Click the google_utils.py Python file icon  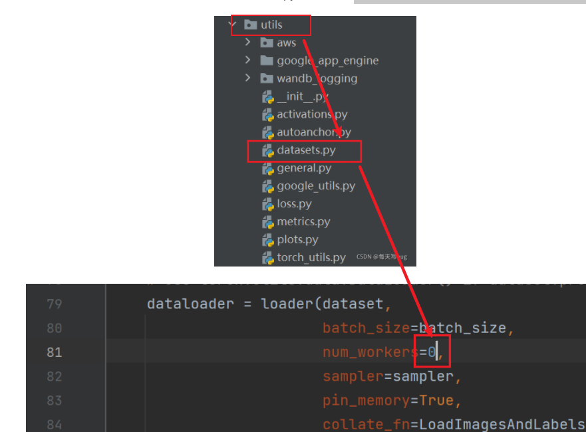click(268, 187)
